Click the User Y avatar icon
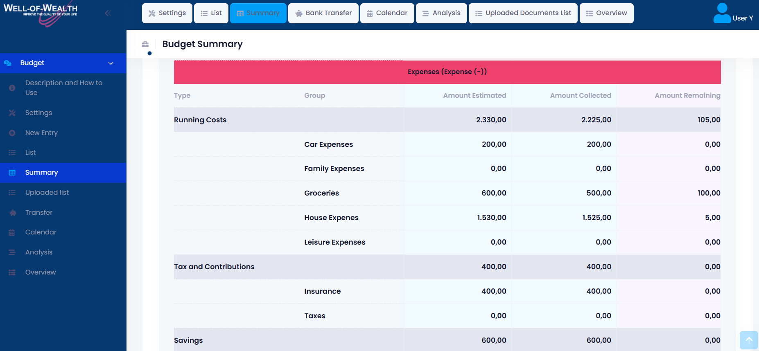Screen dimensions: 759x351 click(x=722, y=13)
